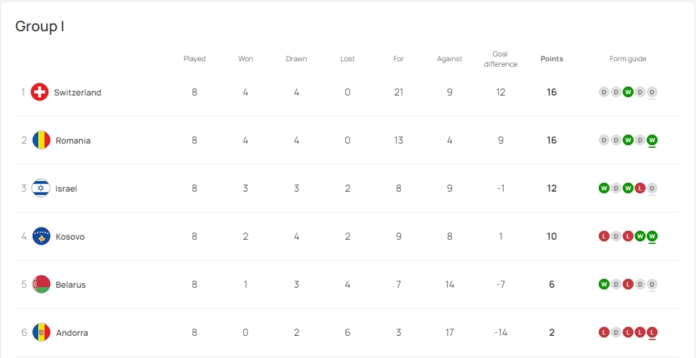
Task: Click Switzerland's green W form badge
Action: (x=628, y=92)
